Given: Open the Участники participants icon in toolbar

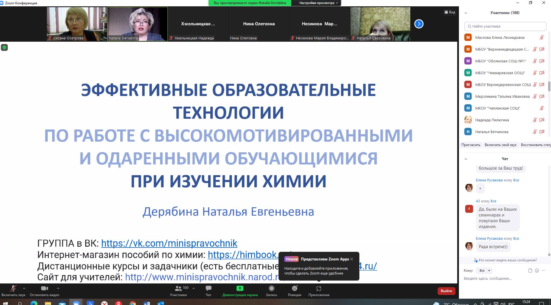Looking at the screenshot, I should point(178,288).
